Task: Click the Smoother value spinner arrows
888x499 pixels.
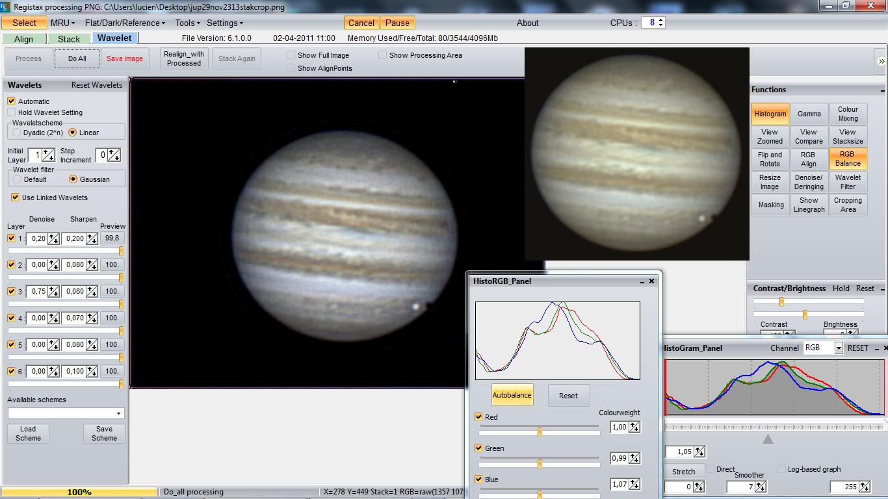Action: pyautogui.click(x=761, y=487)
